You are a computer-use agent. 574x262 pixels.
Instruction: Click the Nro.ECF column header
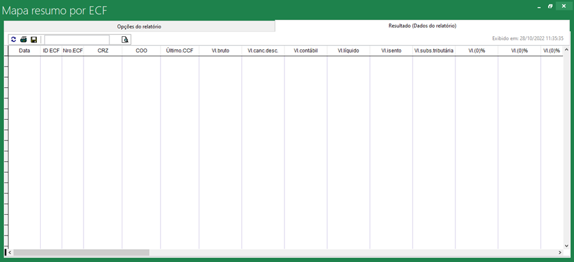pyautogui.click(x=73, y=50)
